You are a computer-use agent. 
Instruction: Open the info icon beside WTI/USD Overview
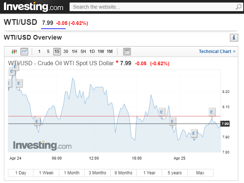coord(234,37)
